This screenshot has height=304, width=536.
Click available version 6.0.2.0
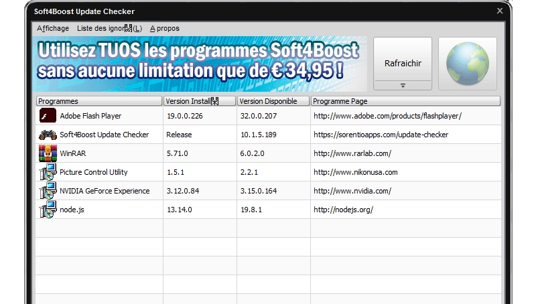(253, 153)
